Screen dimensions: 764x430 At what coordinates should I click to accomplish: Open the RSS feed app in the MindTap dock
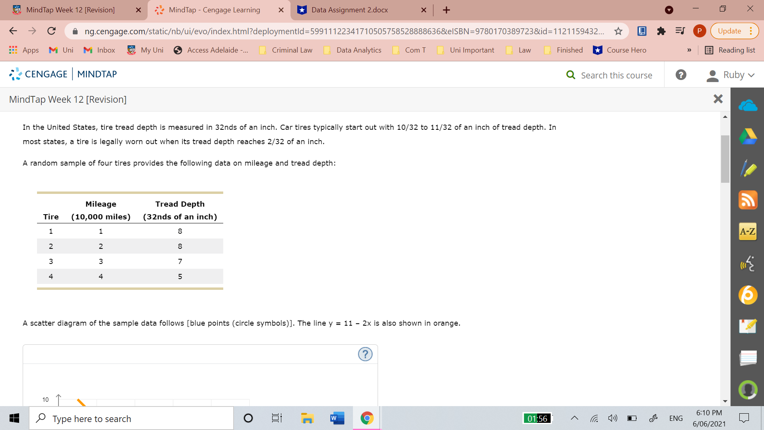point(748,200)
